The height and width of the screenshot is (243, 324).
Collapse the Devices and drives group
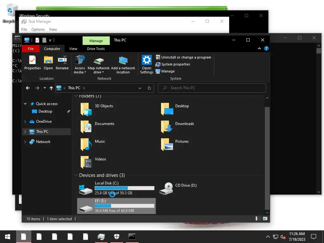(x=76, y=175)
